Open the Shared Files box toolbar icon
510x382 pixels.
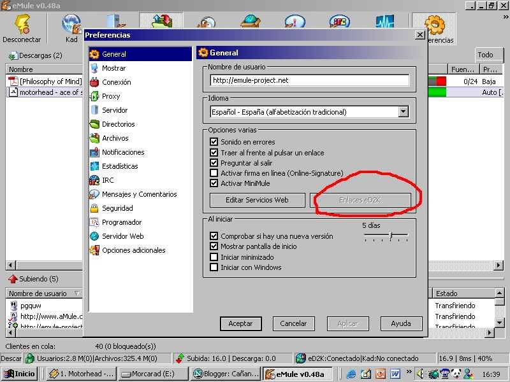pos(251,21)
